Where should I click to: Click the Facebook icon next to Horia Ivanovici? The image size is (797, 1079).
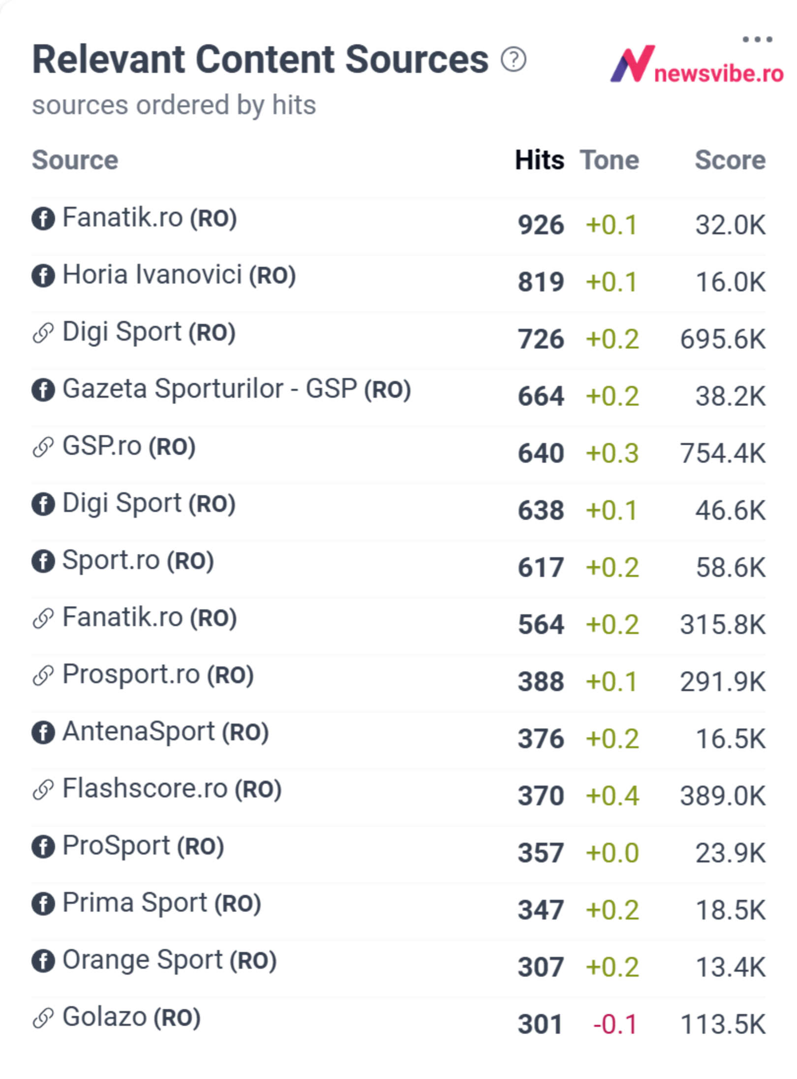[x=43, y=276]
